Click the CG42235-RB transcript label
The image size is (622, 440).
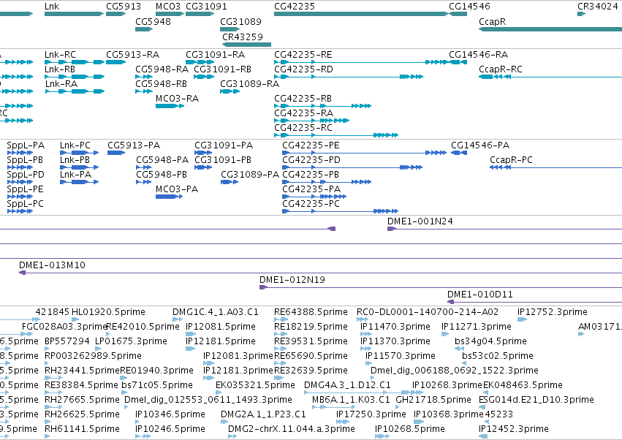point(303,99)
